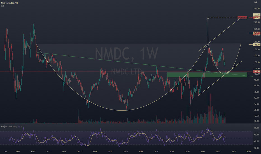Click the 2012 label on time axis
The height and width of the screenshot is (154, 261).
[x=64, y=151]
